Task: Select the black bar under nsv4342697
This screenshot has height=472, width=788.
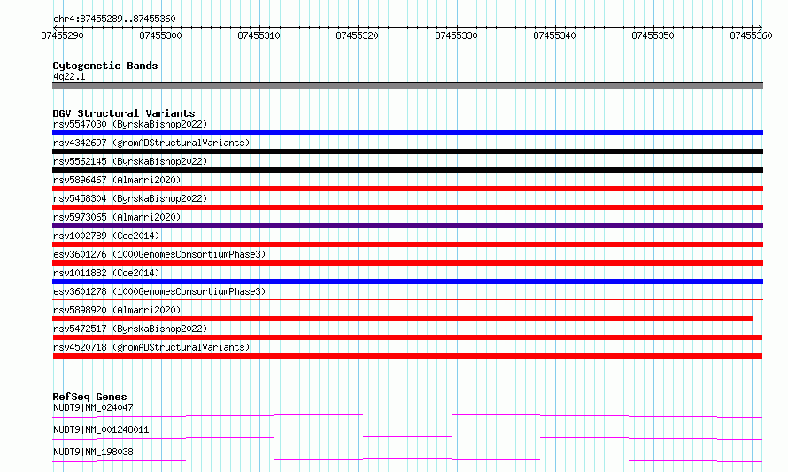Action: (x=407, y=151)
